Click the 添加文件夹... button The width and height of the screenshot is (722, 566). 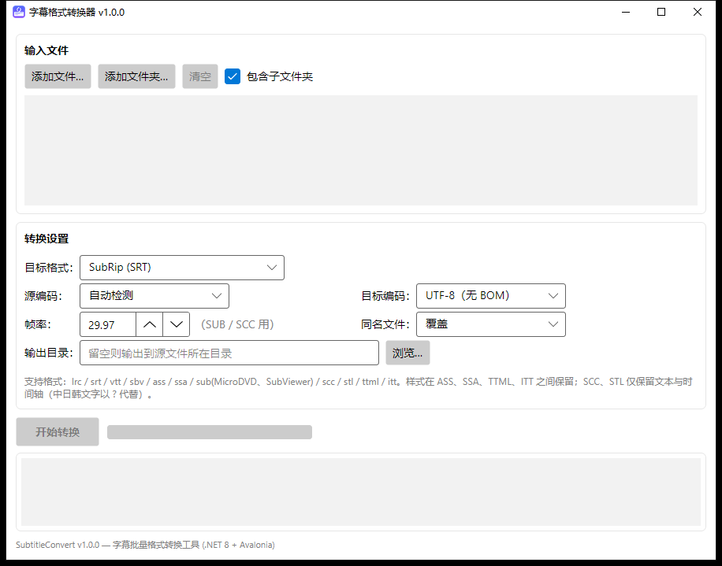click(x=136, y=76)
